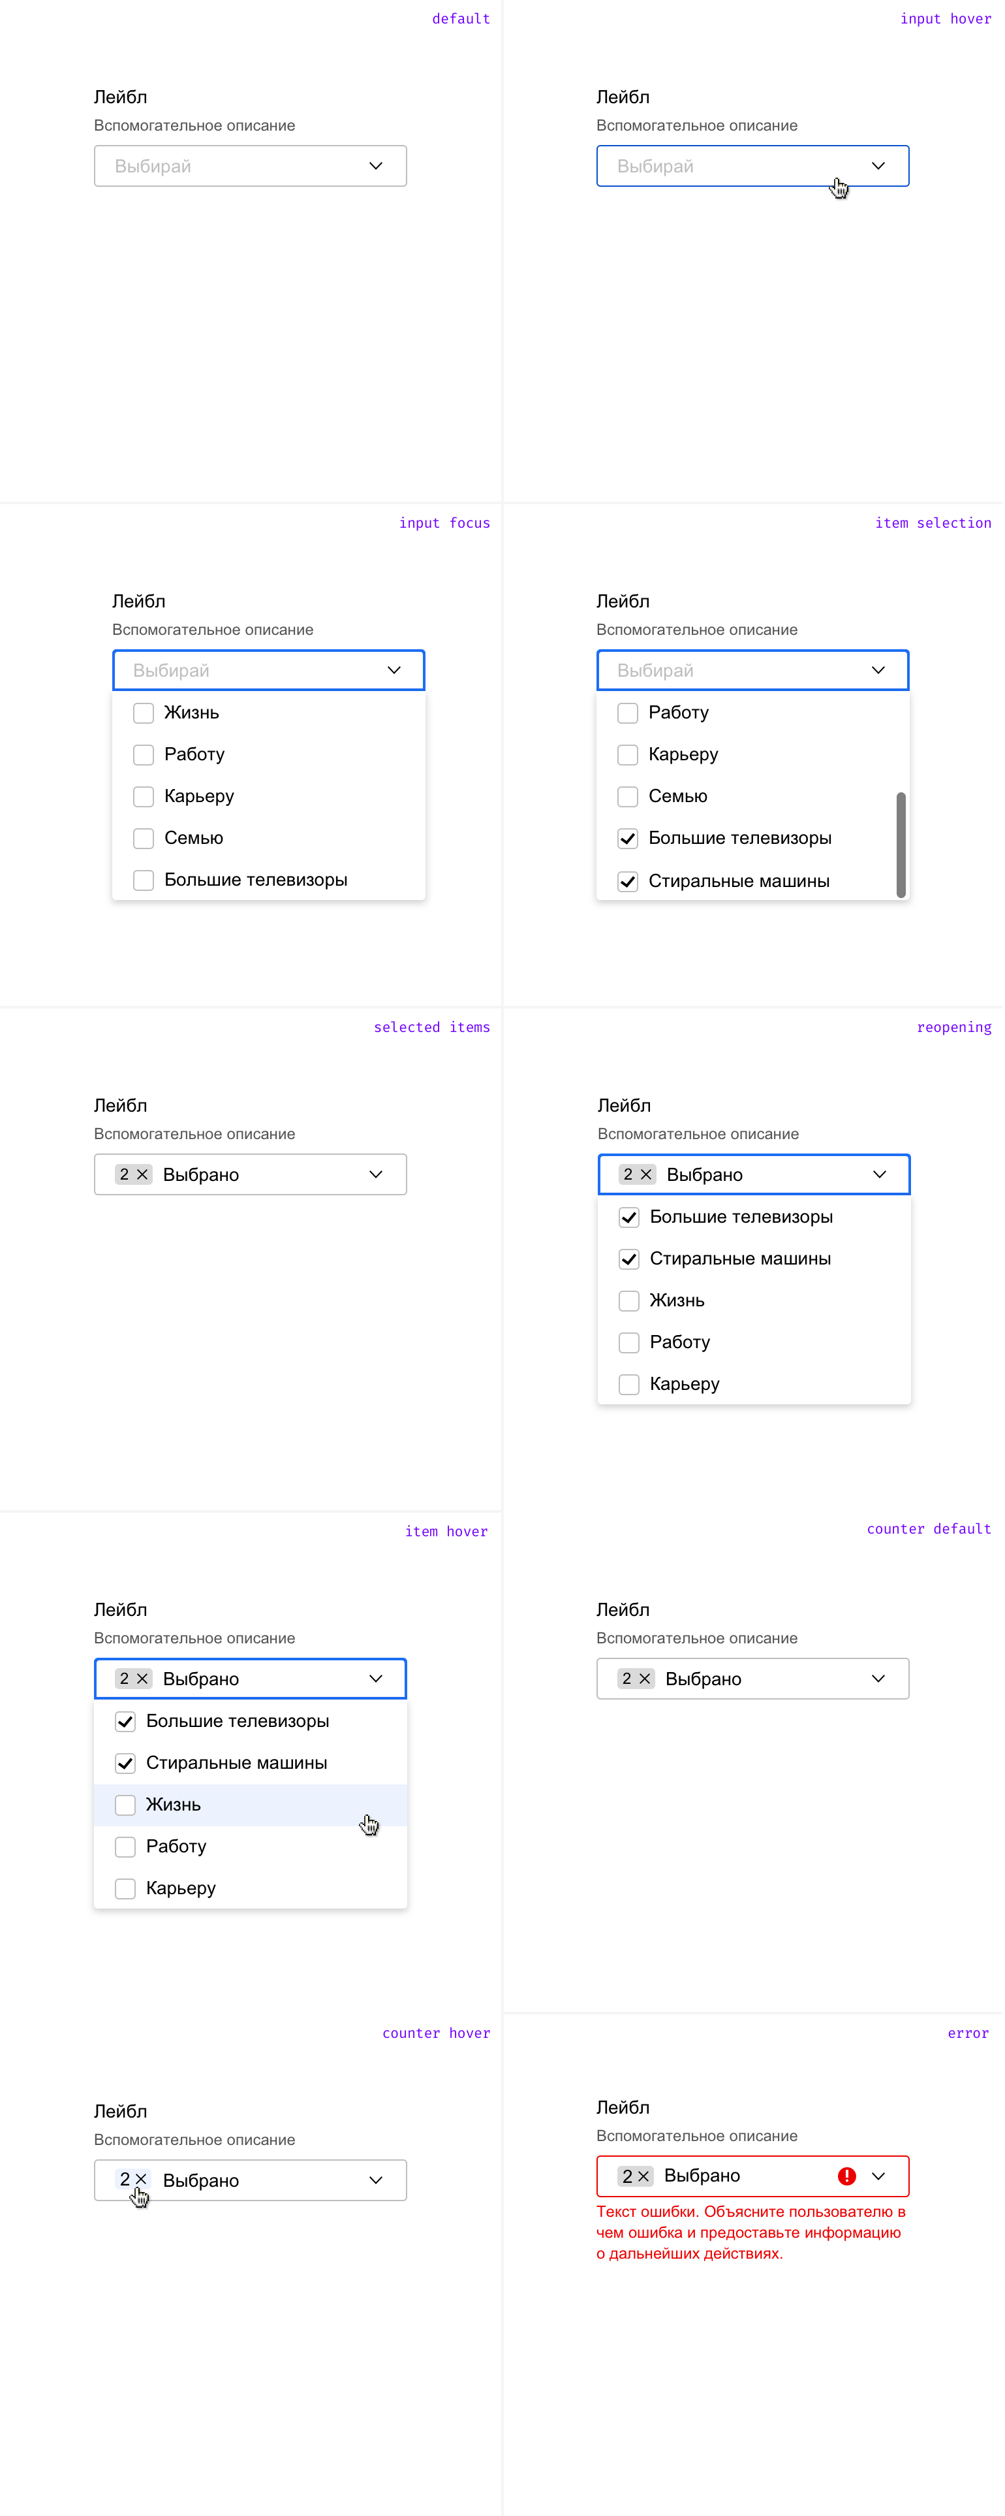Click the 'Выбирай' placeholder field in 'default' state

(250, 166)
